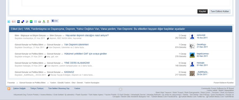
Task: Open the Flash Oyunlar footer link
Action: (x=82, y=95)
